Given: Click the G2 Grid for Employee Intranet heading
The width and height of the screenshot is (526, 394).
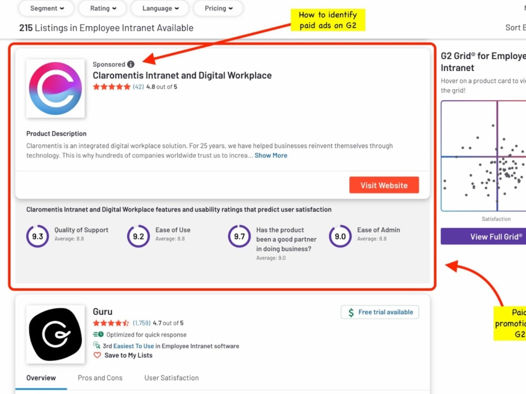Looking at the screenshot, I should pos(483,61).
